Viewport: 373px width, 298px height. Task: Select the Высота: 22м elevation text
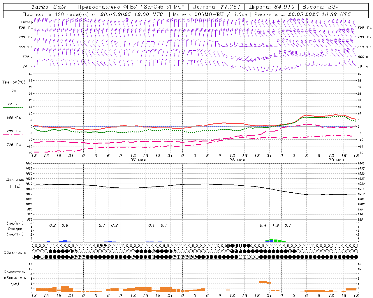click(x=321, y=7)
